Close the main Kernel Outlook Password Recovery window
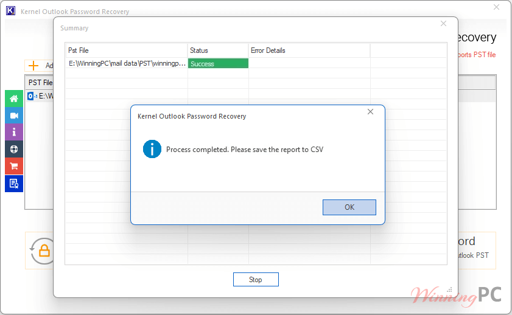Image resolution: width=512 pixels, height=315 pixels. click(x=496, y=7)
